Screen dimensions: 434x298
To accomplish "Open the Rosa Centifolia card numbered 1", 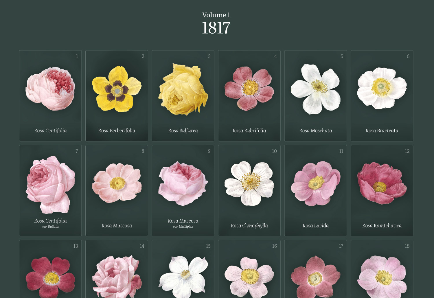I will click(50, 96).
